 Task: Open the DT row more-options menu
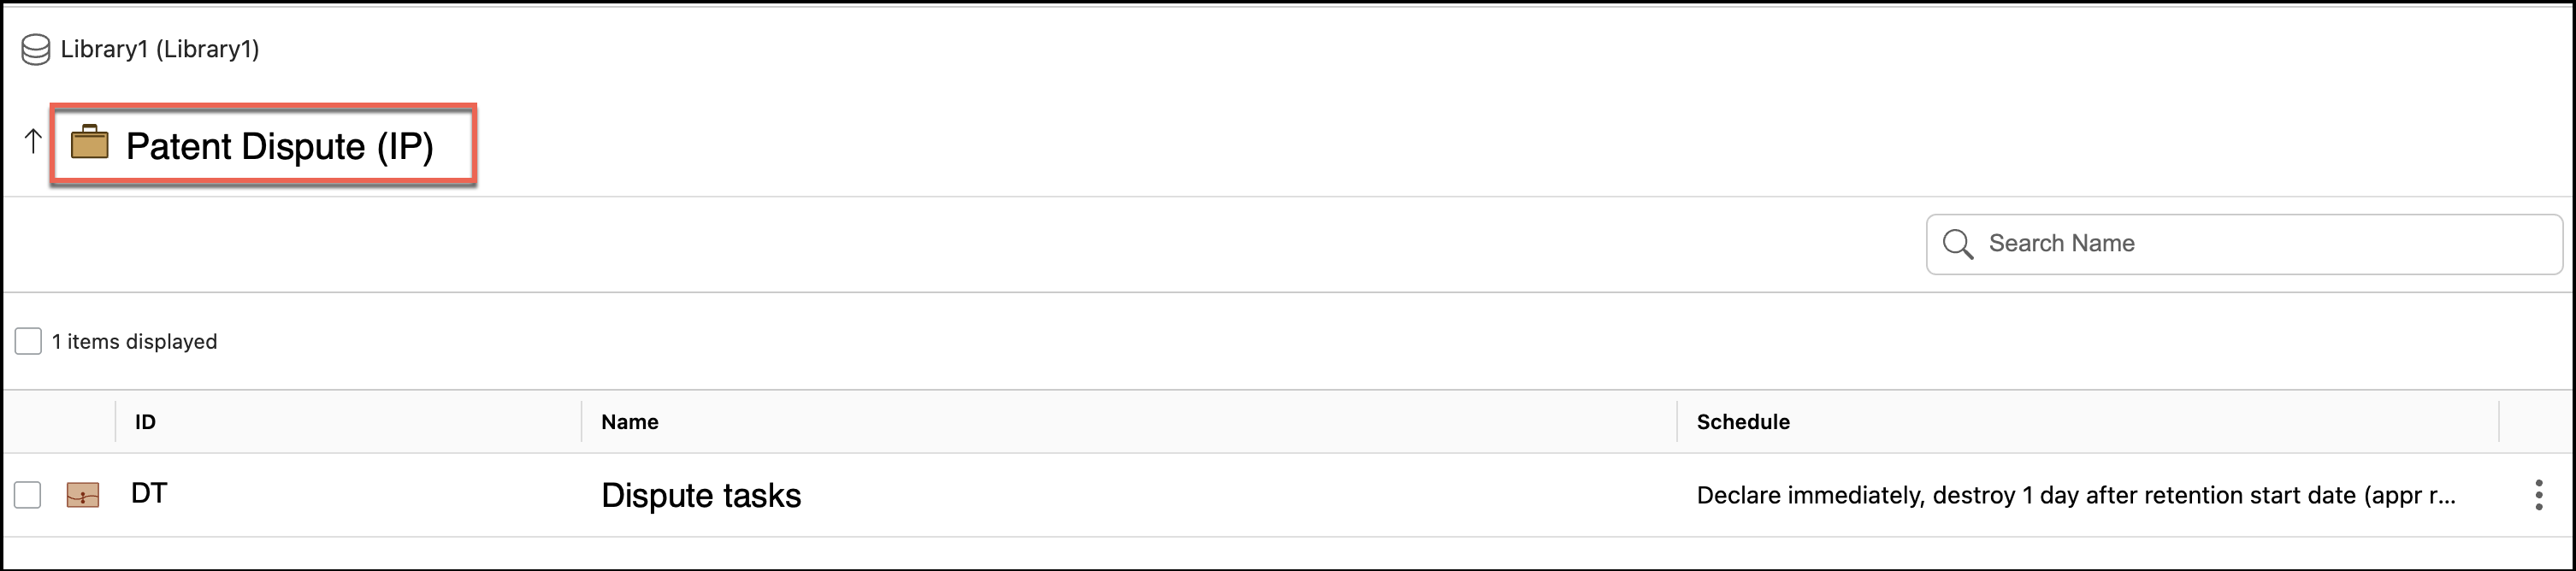point(2538,495)
